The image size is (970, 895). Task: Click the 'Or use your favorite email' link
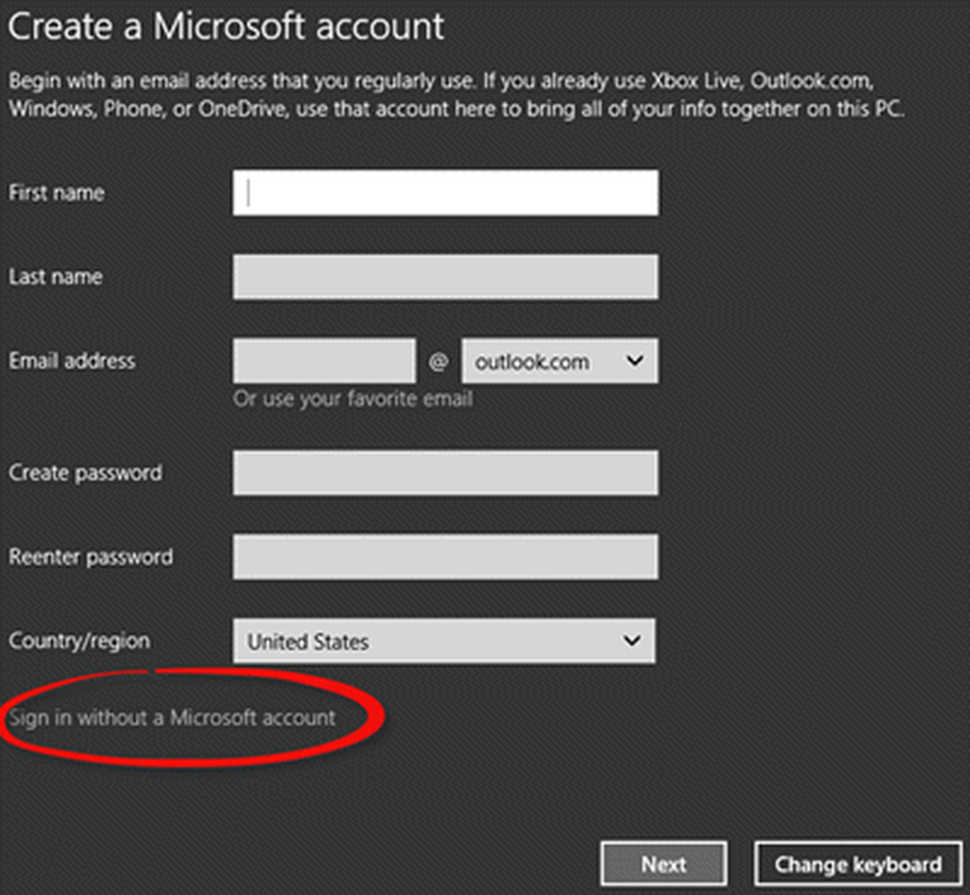point(353,399)
